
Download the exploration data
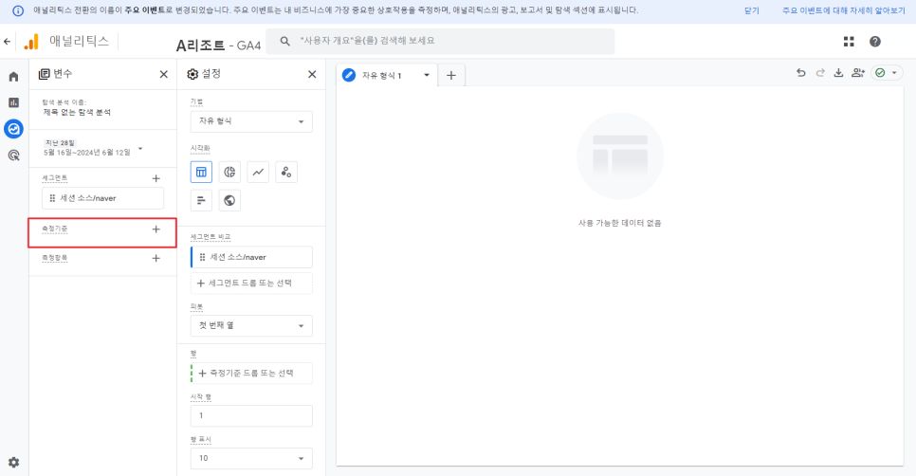pyautogui.click(x=838, y=73)
